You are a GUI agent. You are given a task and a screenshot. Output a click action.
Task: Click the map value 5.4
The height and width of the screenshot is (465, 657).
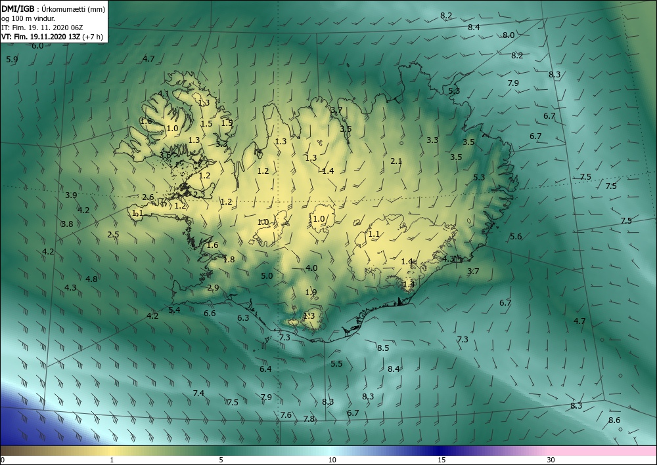click(174, 310)
